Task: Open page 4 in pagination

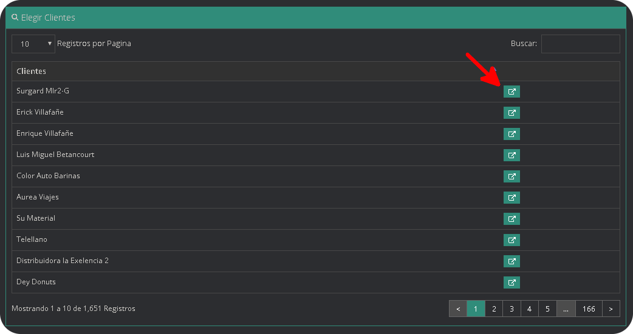Action: coord(529,309)
